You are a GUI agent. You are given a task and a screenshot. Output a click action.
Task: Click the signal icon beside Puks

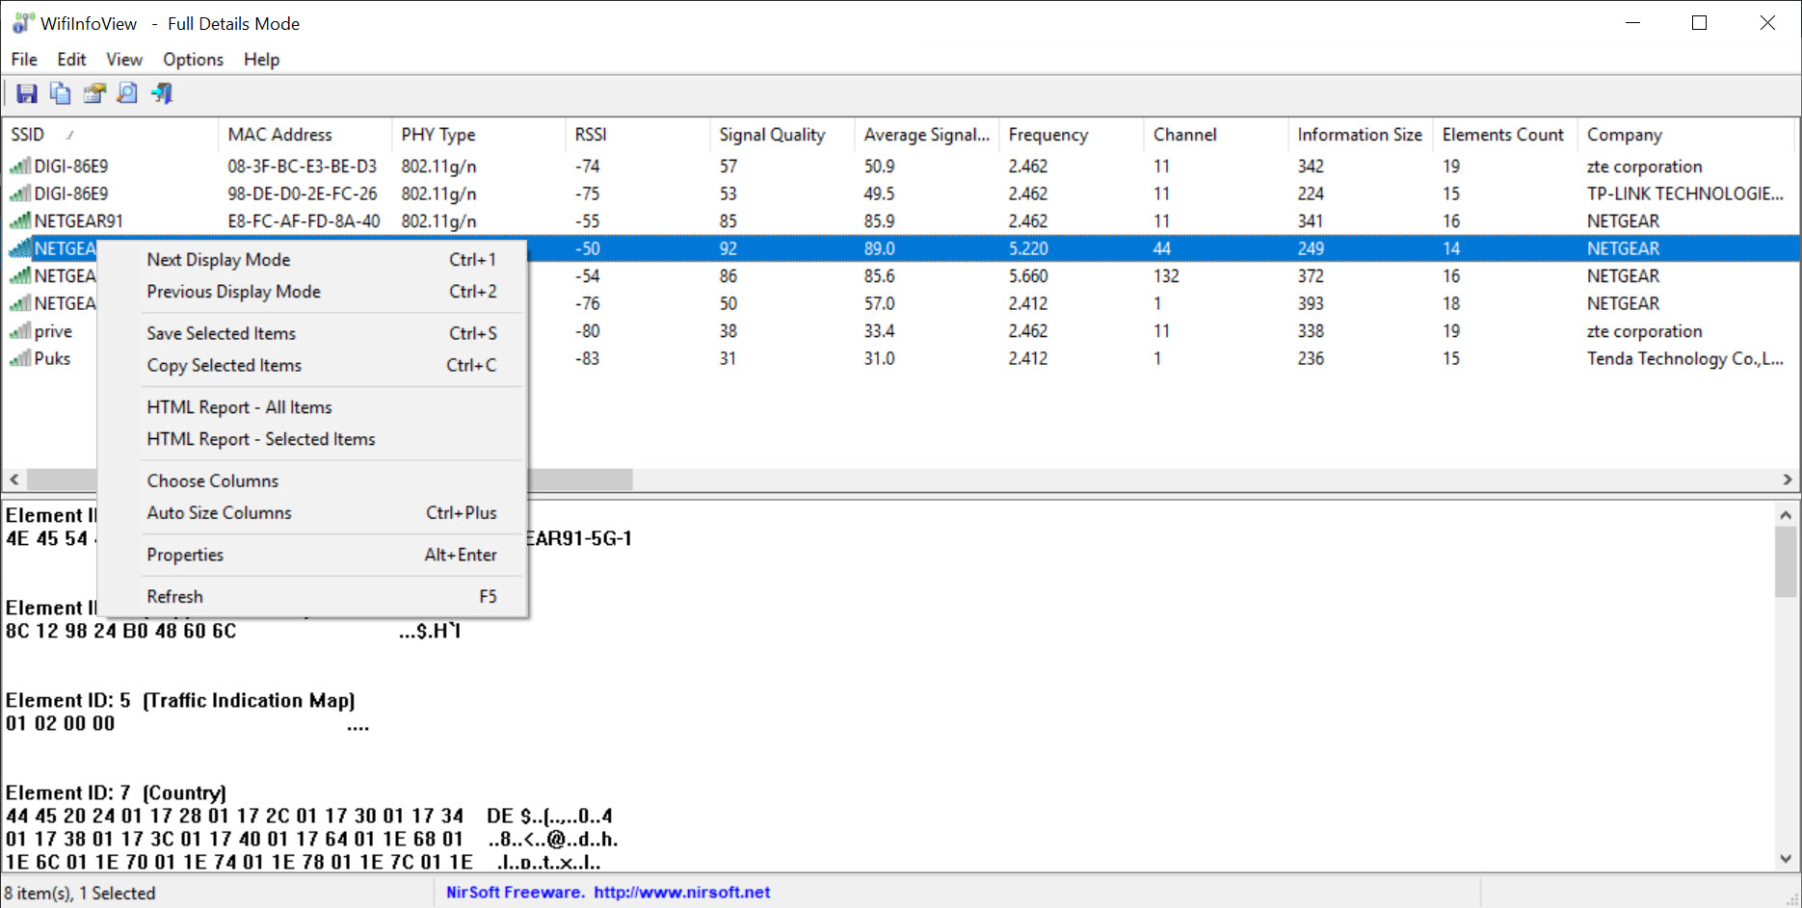pyautogui.click(x=19, y=359)
